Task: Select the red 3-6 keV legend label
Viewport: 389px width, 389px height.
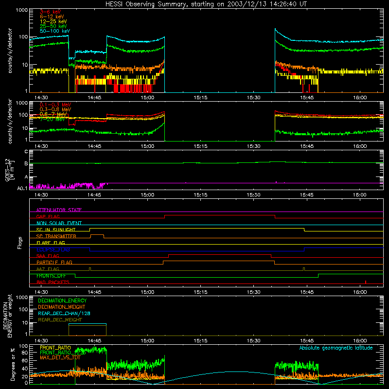Action: 51,12
